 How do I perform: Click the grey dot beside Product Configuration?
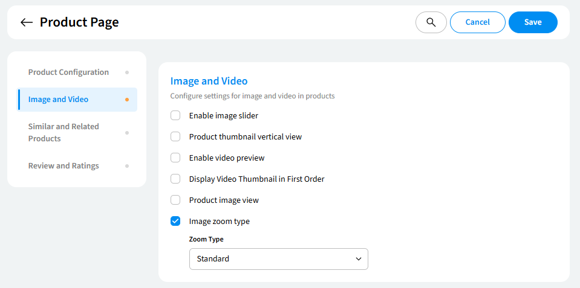126,72
